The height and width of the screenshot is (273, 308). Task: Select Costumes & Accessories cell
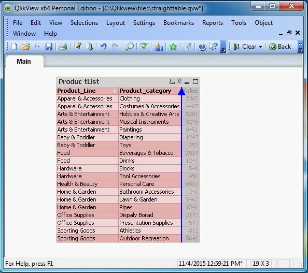pos(150,106)
